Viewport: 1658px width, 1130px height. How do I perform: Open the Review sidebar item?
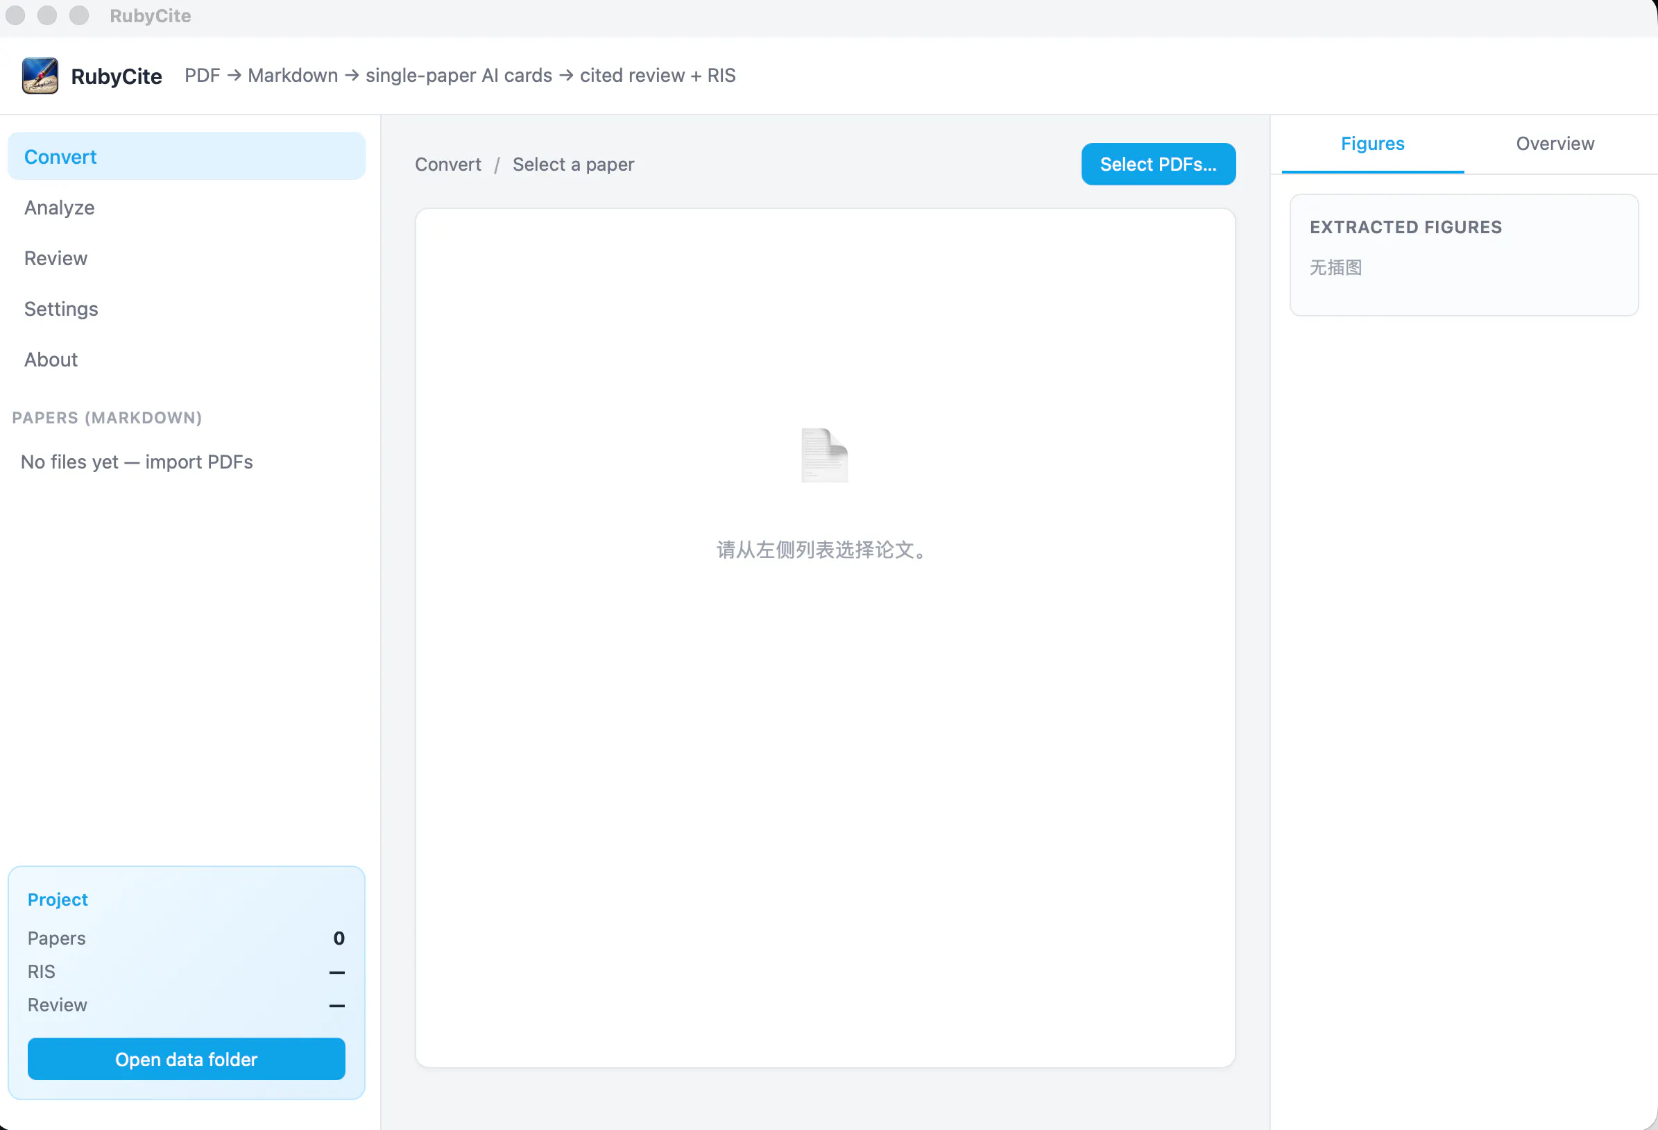coord(186,258)
